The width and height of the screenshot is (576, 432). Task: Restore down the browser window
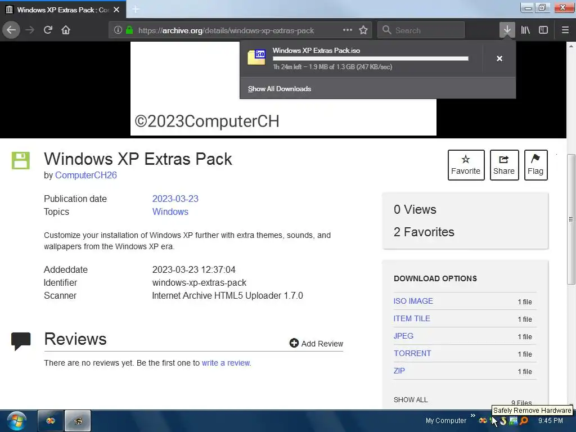543,8
